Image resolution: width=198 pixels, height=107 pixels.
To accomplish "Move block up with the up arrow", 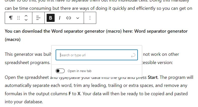I will (26, 16).
